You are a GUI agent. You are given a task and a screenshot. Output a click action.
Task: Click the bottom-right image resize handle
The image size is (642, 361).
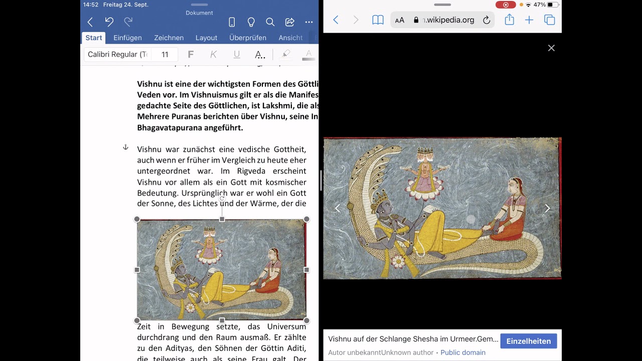click(x=306, y=320)
